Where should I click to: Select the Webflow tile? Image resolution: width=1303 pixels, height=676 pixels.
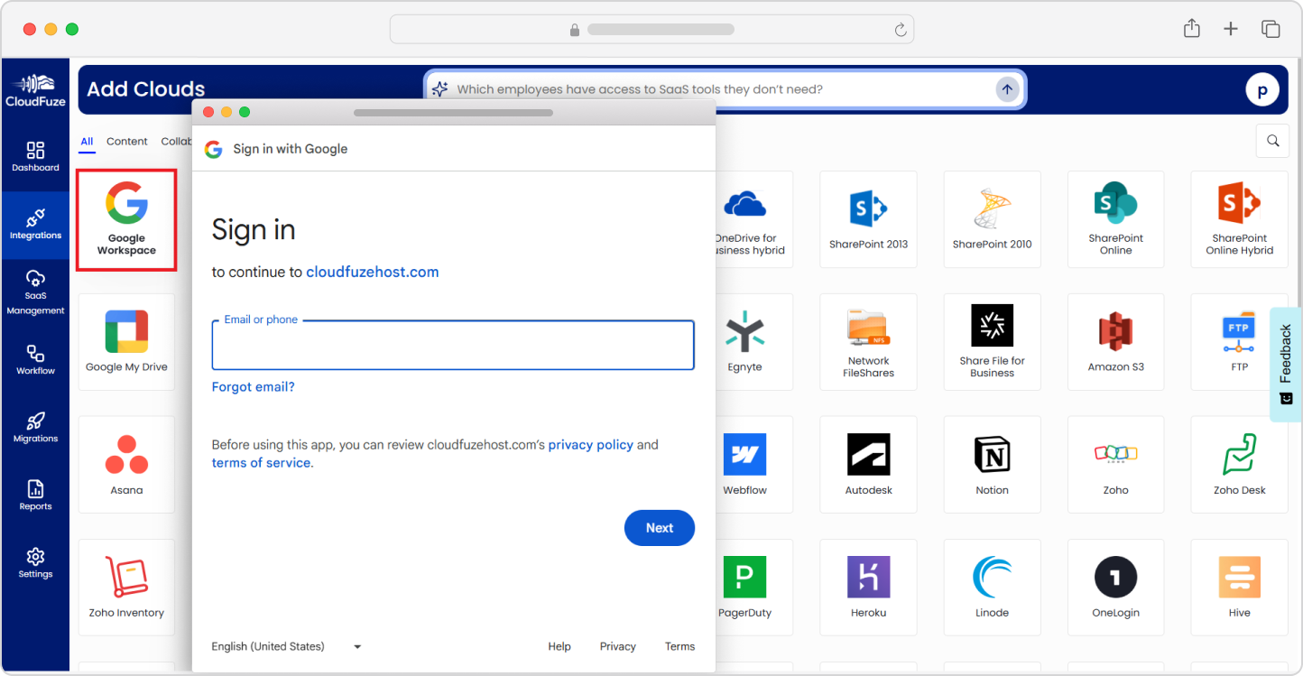point(754,465)
